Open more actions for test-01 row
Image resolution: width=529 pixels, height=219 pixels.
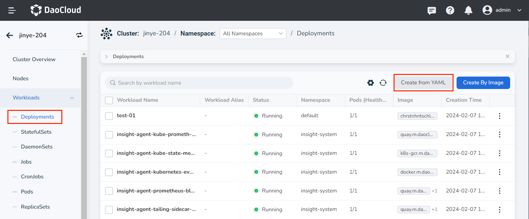(499, 116)
